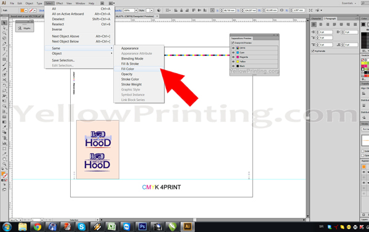This screenshot has height=232, width=369.
Task: Toggle the Overprint Preview checkbox
Action: 232,43
